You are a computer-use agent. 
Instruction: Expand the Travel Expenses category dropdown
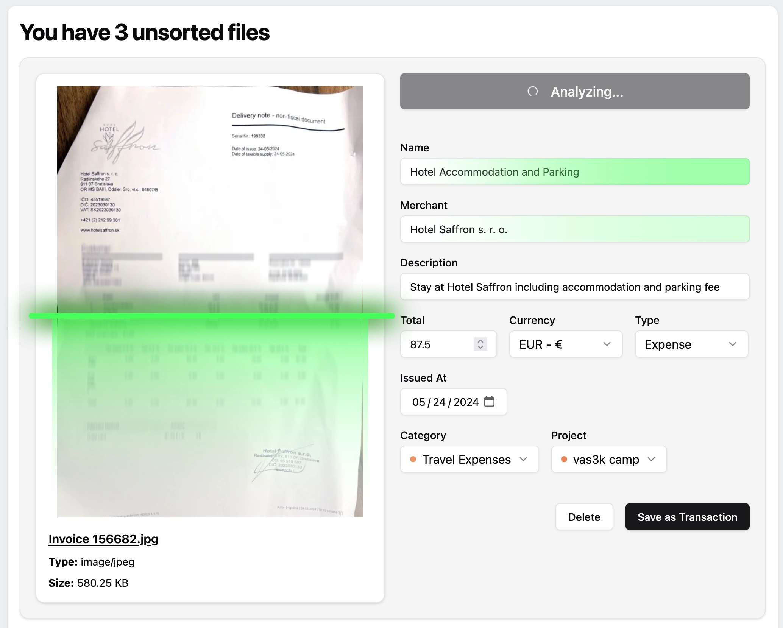(469, 459)
